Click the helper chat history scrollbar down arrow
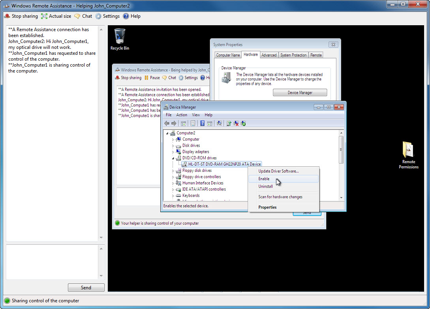 coord(101,238)
